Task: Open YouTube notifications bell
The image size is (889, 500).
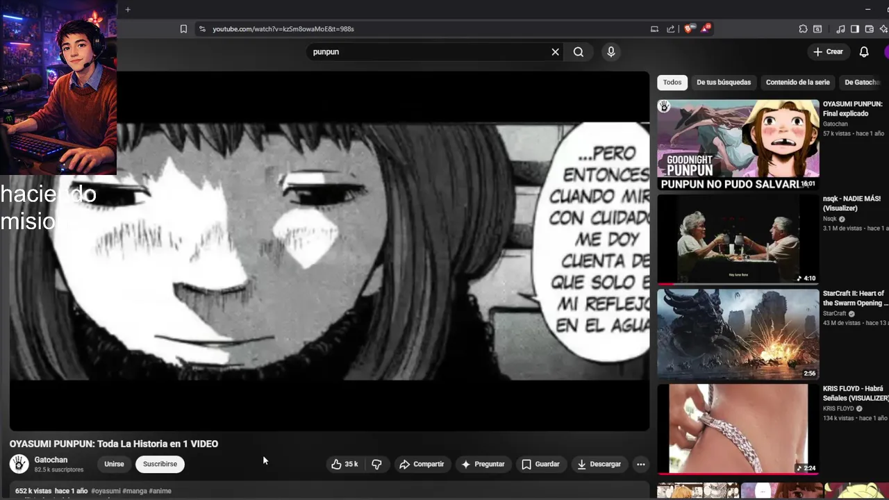Action: click(x=864, y=52)
